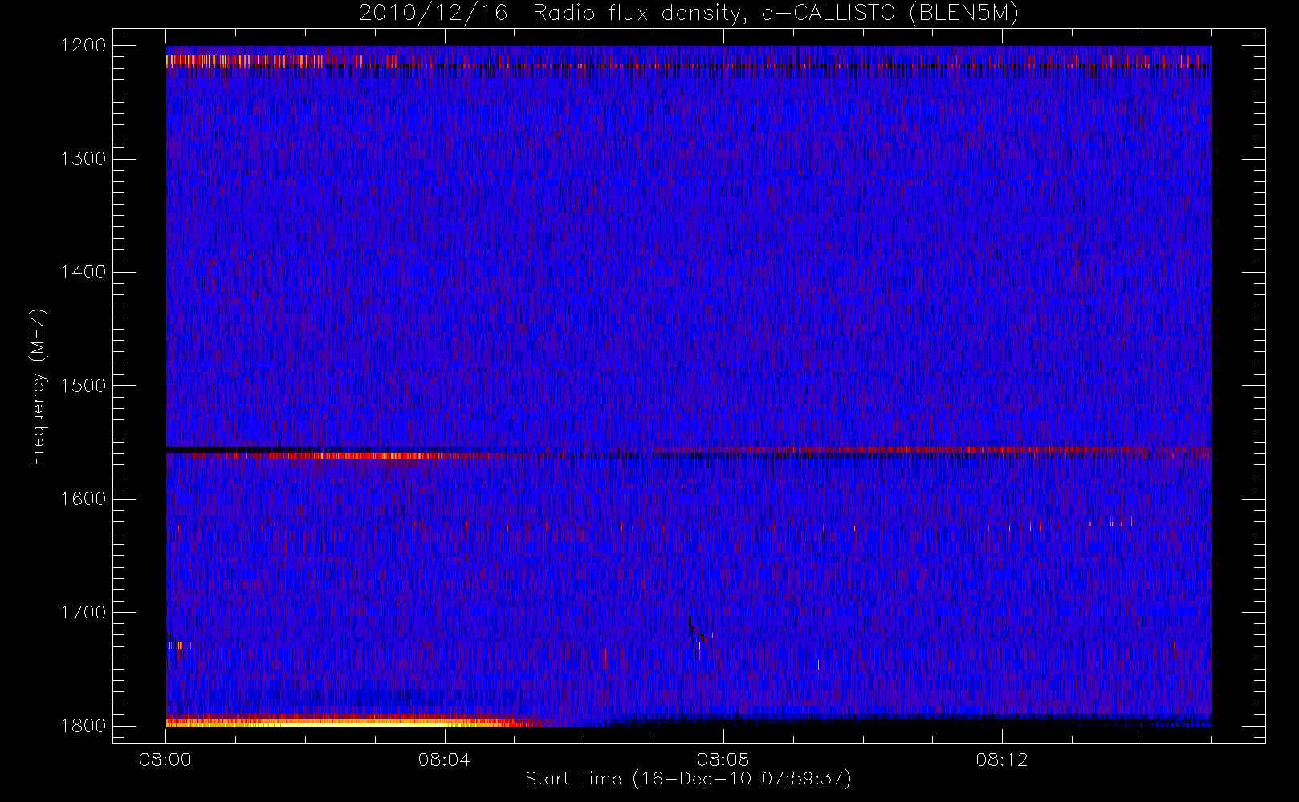Image resolution: width=1299 pixels, height=802 pixels.
Task: Click the '1600' frequency axis label
Action: [x=83, y=499]
